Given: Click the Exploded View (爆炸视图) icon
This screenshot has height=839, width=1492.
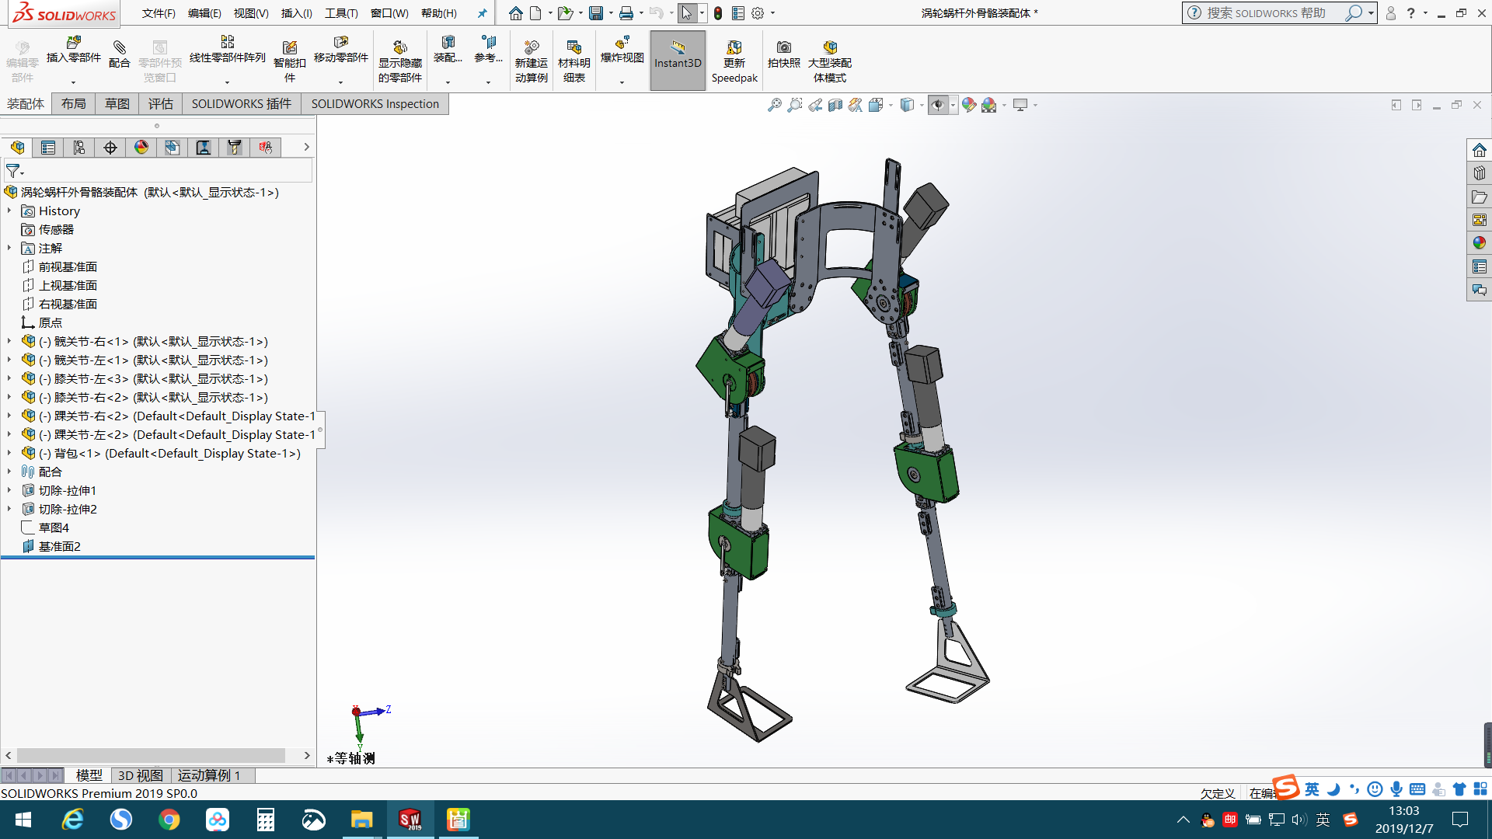Looking at the screenshot, I should pyautogui.click(x=622, y=44).
